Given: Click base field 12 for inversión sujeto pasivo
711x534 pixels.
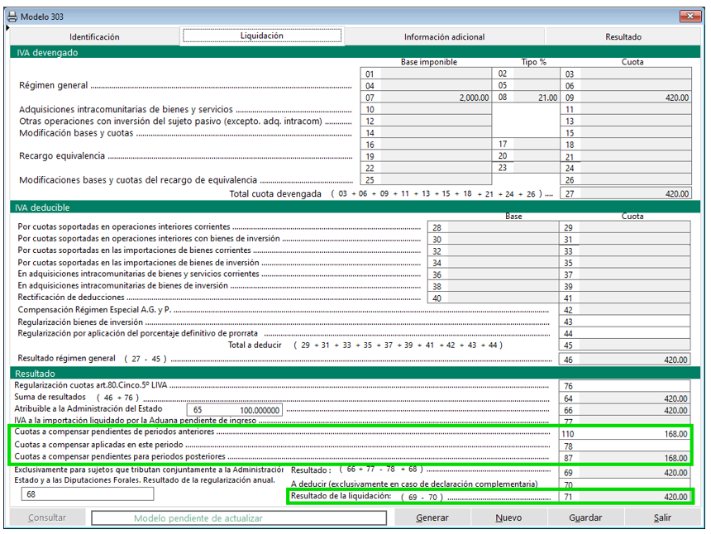Looking at the screenshot, I should (x=426, y=121).
